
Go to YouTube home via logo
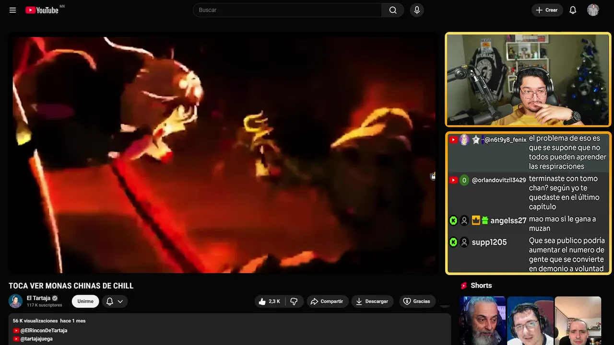pos(42,10)
